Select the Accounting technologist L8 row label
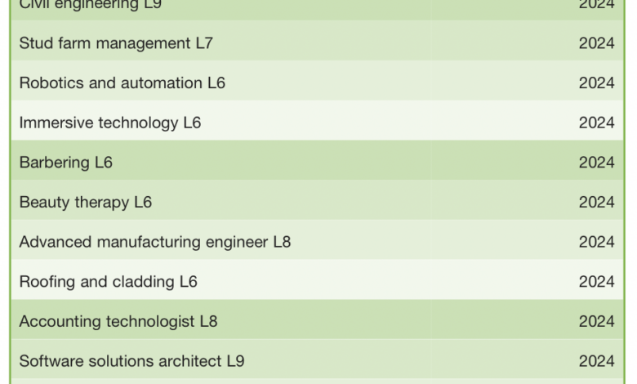Viewport: 637px width, 384px height. [x=118, y=321]
